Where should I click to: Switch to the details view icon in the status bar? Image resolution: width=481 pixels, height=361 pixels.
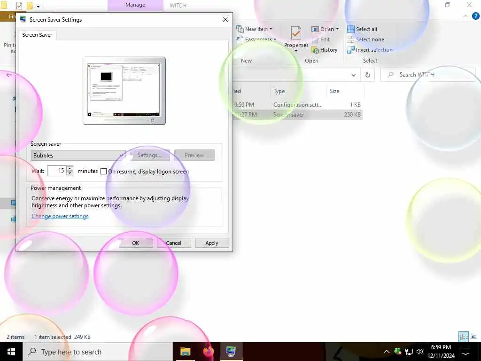click(464, 337)
